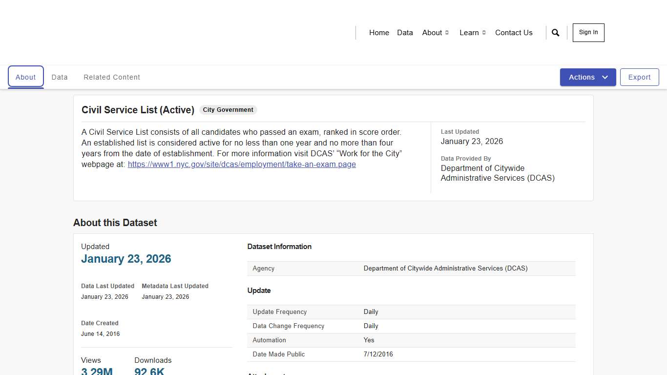Click Home in the navigation bar
This screenshot has height=375, width=667.
(x=379, y=32)
